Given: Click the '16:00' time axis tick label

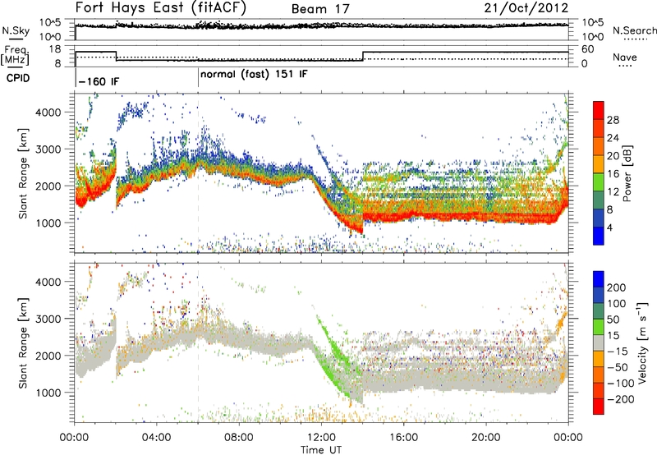Looking at the screenshot, I should [403, 438].
